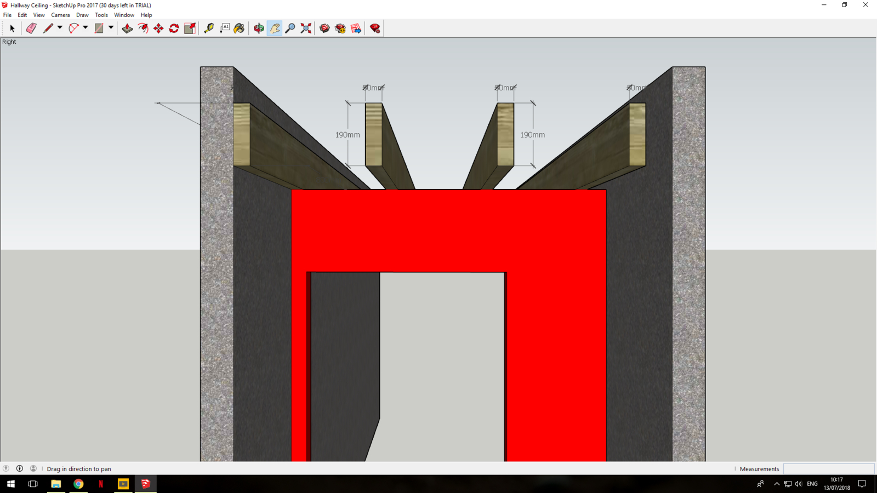Open the Arc tool dropdown arrow
The width and height of the screenshot is (877, 493).
[85, 28]
